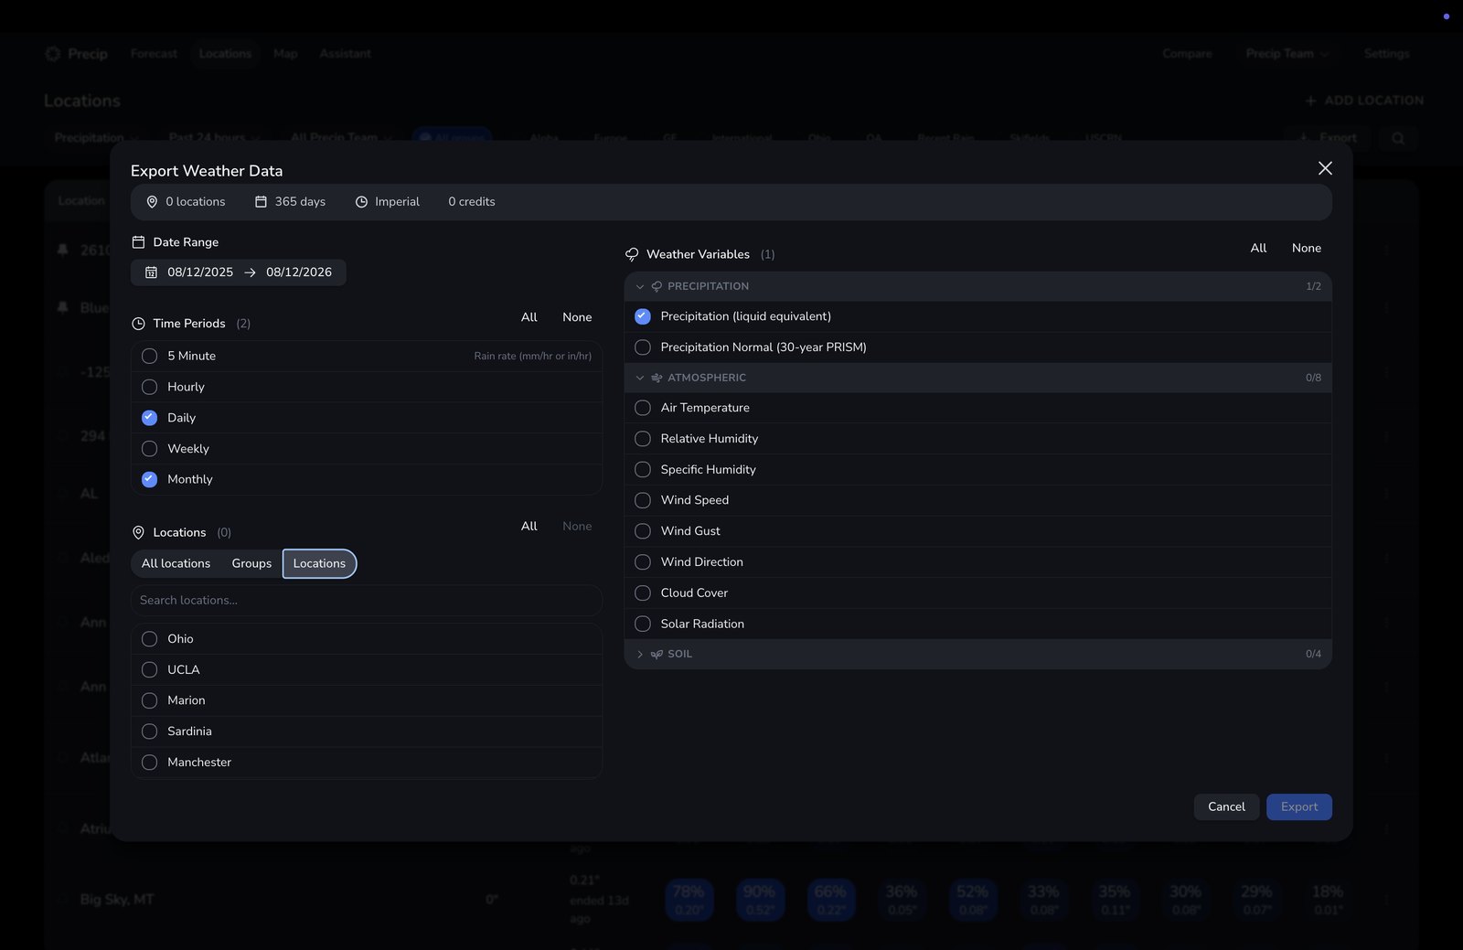1463x950 pixels.
Task: Select the Ohio location checkbox
Action: 150,639
